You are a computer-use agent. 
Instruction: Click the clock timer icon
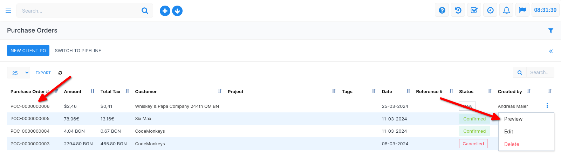click(490, 10)
